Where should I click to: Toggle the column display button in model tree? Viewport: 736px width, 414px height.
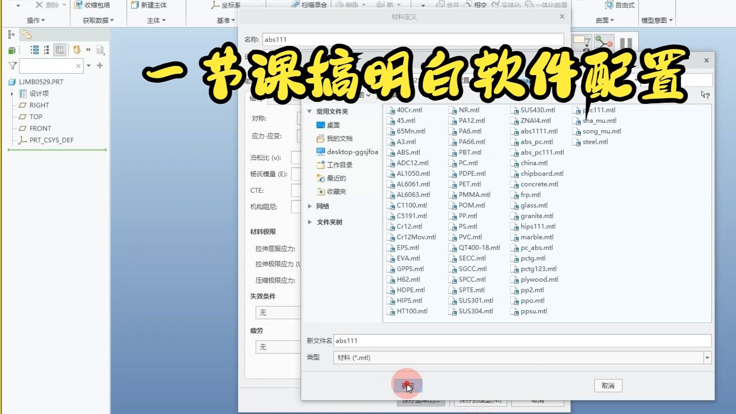[x=59, y=50]
